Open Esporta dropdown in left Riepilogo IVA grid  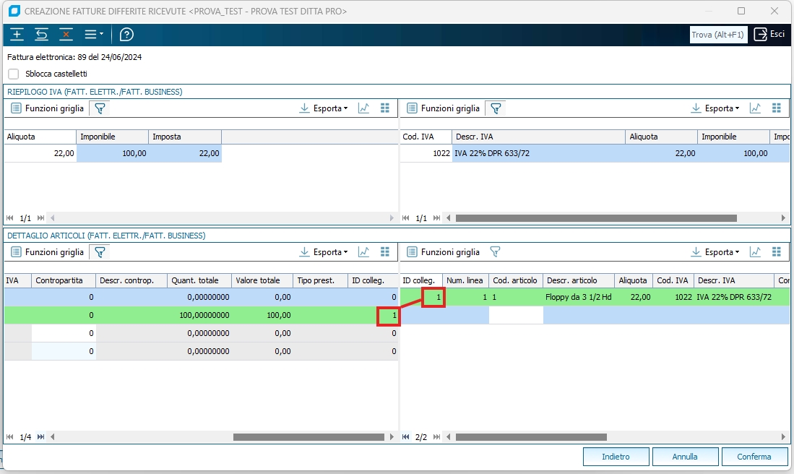tap(324, 108)
